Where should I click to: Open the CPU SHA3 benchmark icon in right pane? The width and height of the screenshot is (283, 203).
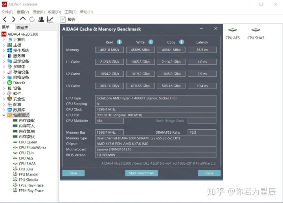[256, 34]
